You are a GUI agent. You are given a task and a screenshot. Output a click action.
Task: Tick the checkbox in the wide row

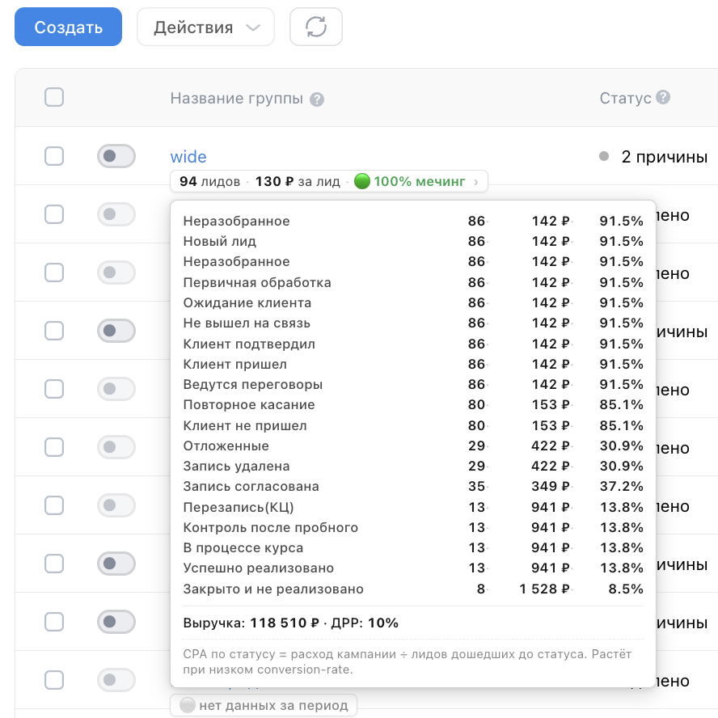click(54, 156)
